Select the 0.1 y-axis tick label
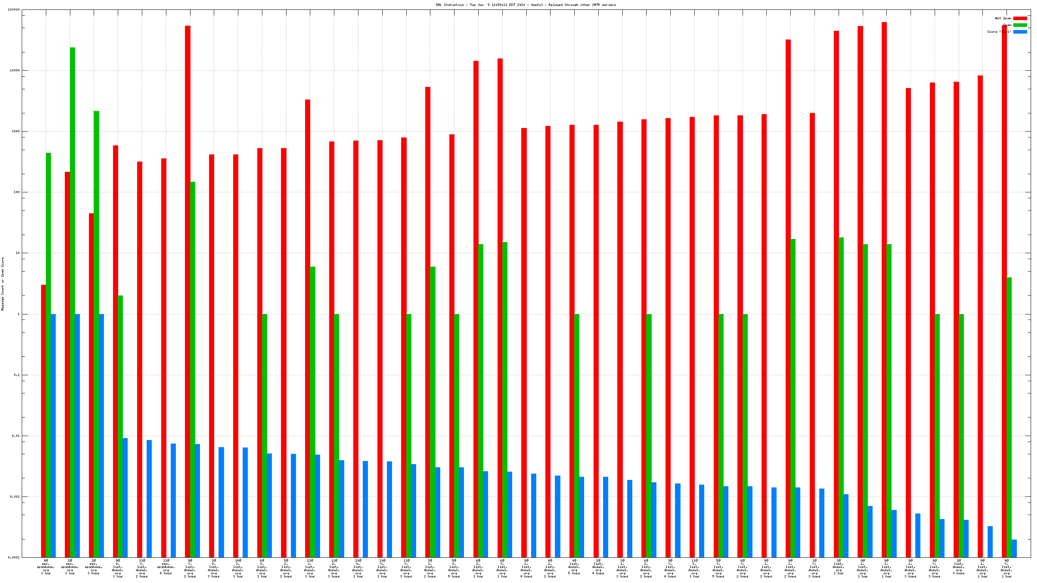This screenshot has height=583, width=1037. [x=16, y=375]
